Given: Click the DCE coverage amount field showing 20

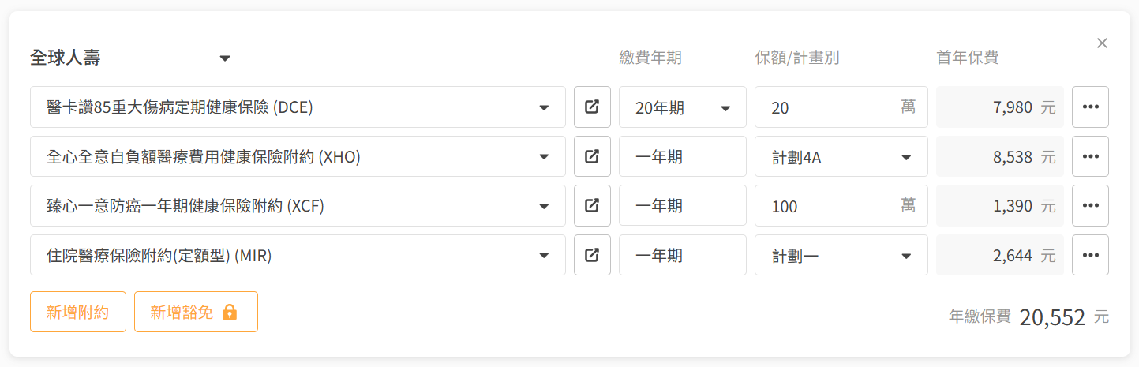Looking at the screenshot, I should point(825,107).
